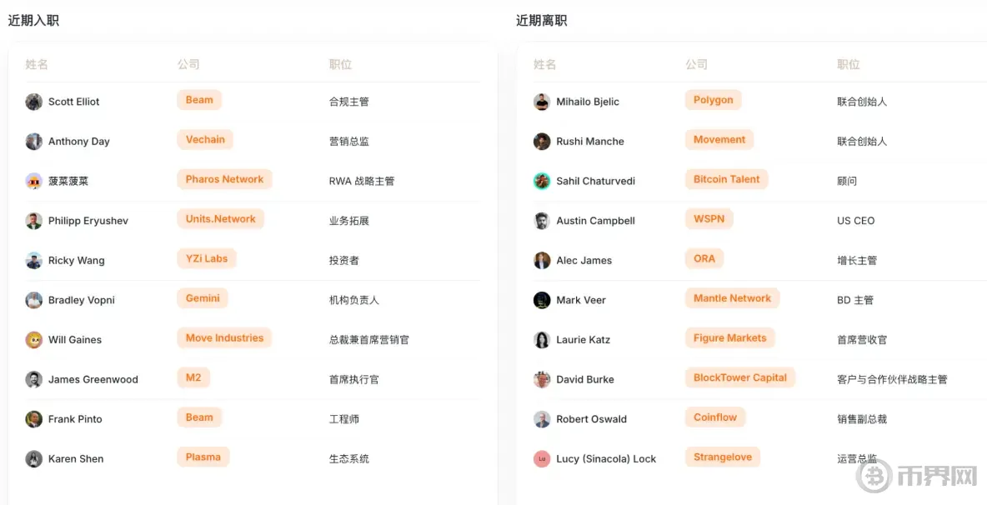
Task: Select the Strangelove company tag
Action: (722, 457)
